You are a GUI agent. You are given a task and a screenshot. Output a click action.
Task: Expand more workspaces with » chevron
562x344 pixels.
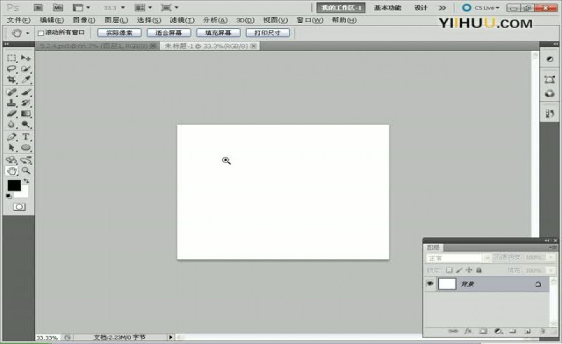pos(443,8)
